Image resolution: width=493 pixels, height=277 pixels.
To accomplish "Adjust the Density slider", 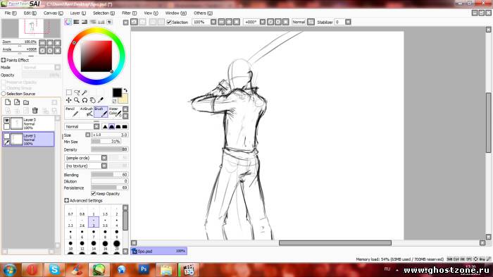I will click(109, 149).
